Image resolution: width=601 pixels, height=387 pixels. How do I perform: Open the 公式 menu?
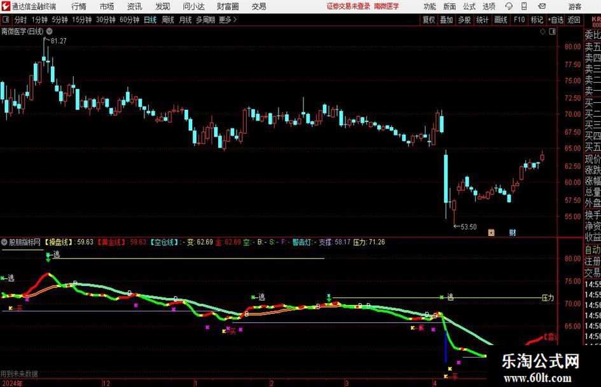[x=469, y=6]
